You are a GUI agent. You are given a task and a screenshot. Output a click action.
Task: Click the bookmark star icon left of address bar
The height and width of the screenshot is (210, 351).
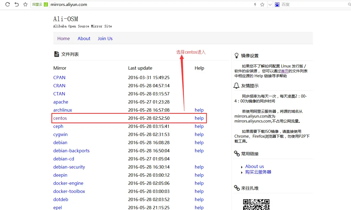coord(25,4)
